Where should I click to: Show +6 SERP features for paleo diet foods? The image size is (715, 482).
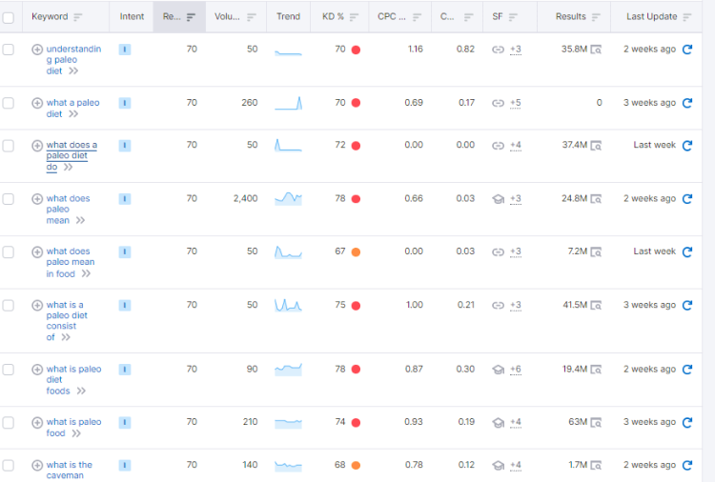click(516, 370)
